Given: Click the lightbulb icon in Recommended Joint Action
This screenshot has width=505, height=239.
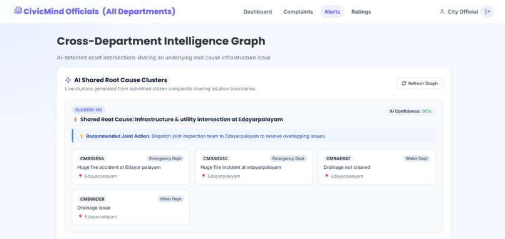Looking at the screenshot, I should [81, 136].
